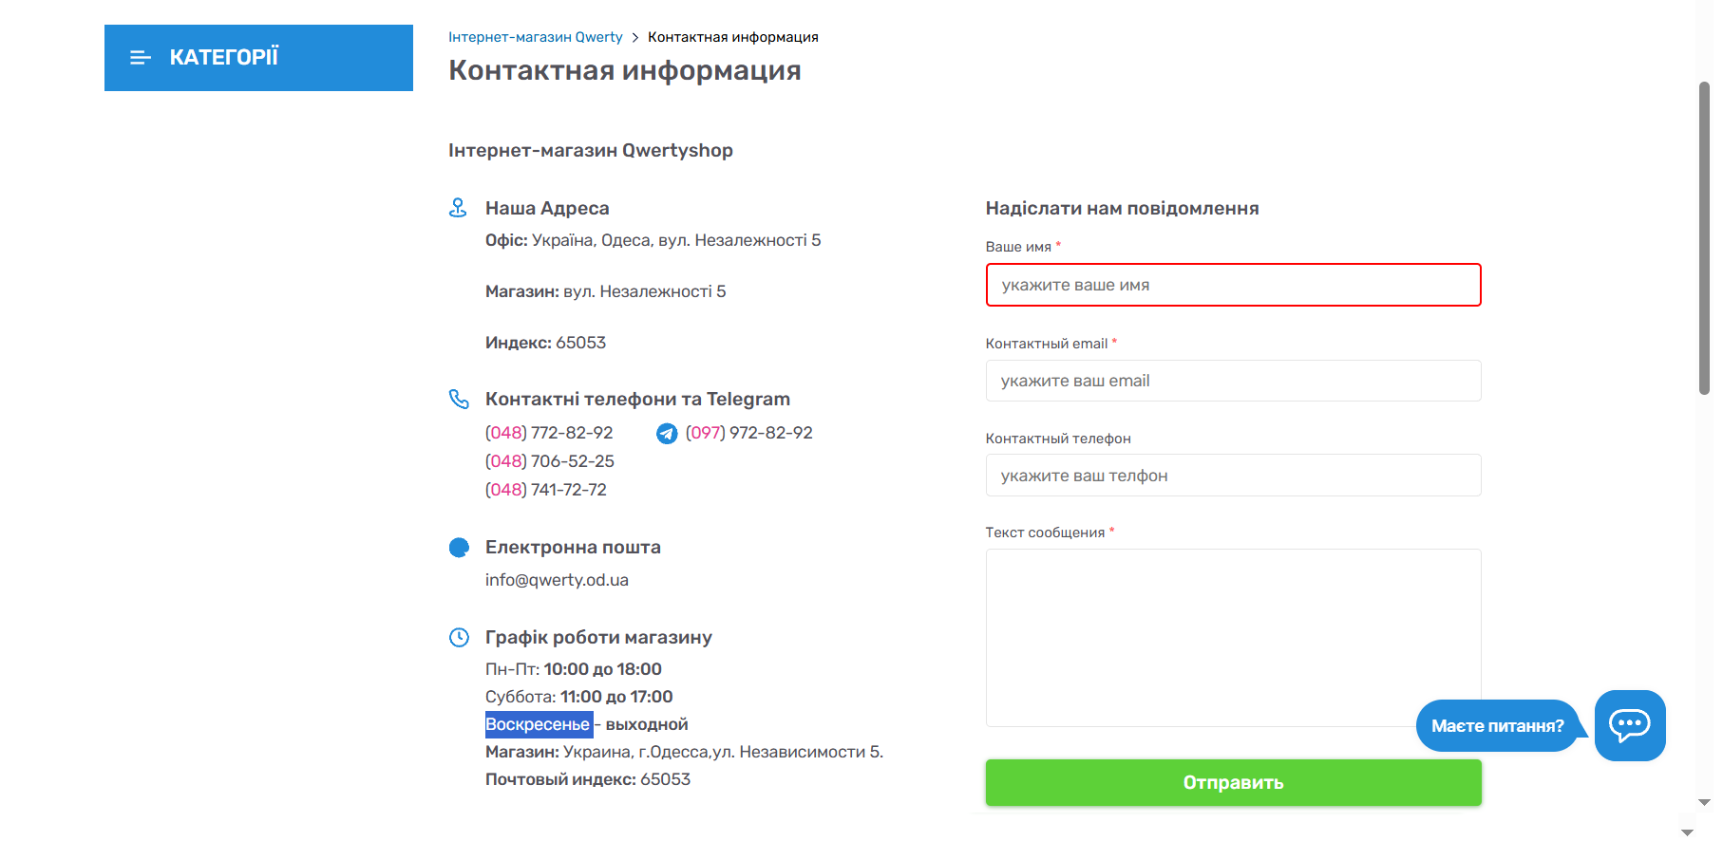Click the breadcrumb separator arrow
Viewport: 1723px width, 841px height.
635,38
